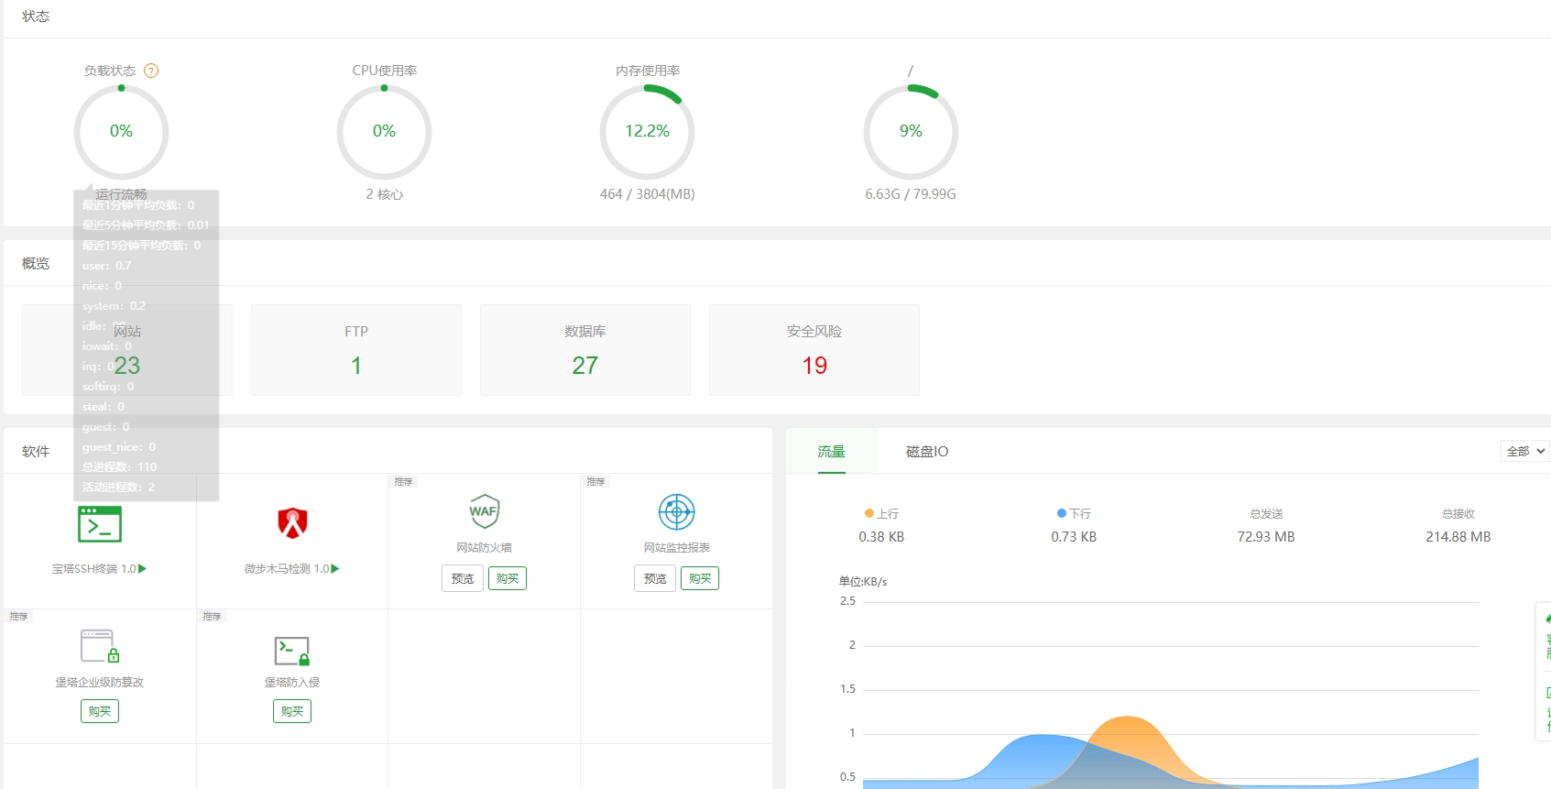Toggle the 下行 blue legend item
This screenshot has width=1551, height=789.
point(1074,514)
